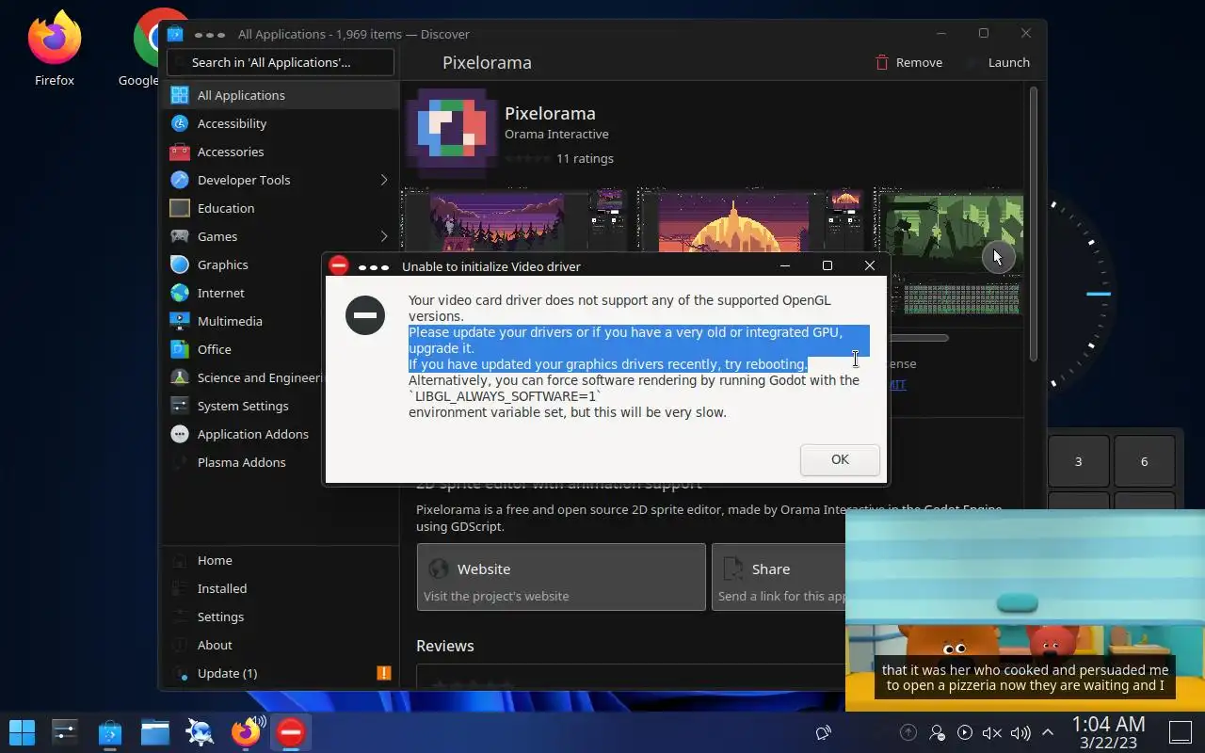Image resolution: width=1205 pixels, height=753 pixels.
Task: Switch to Discover in the taskbar
Action: coord(110,732)
